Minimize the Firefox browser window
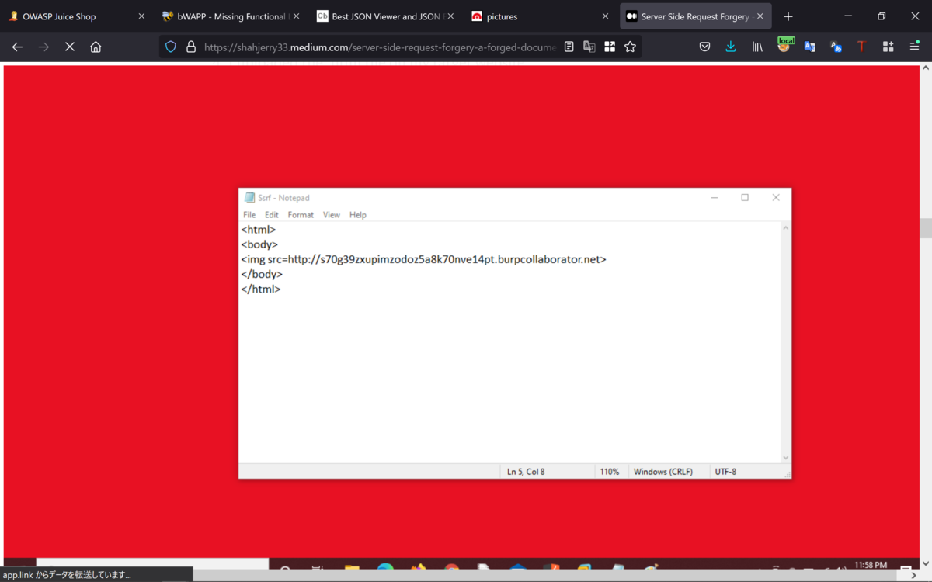The width and height of the screenshot is (932, 582). pyautogui.click(x=848, y=16)
